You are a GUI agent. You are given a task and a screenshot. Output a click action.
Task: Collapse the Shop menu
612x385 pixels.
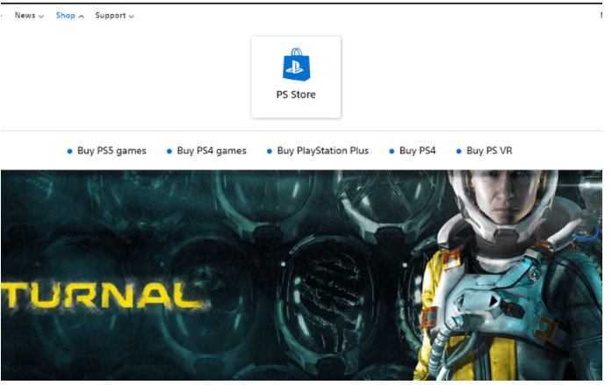click(70, 16)
